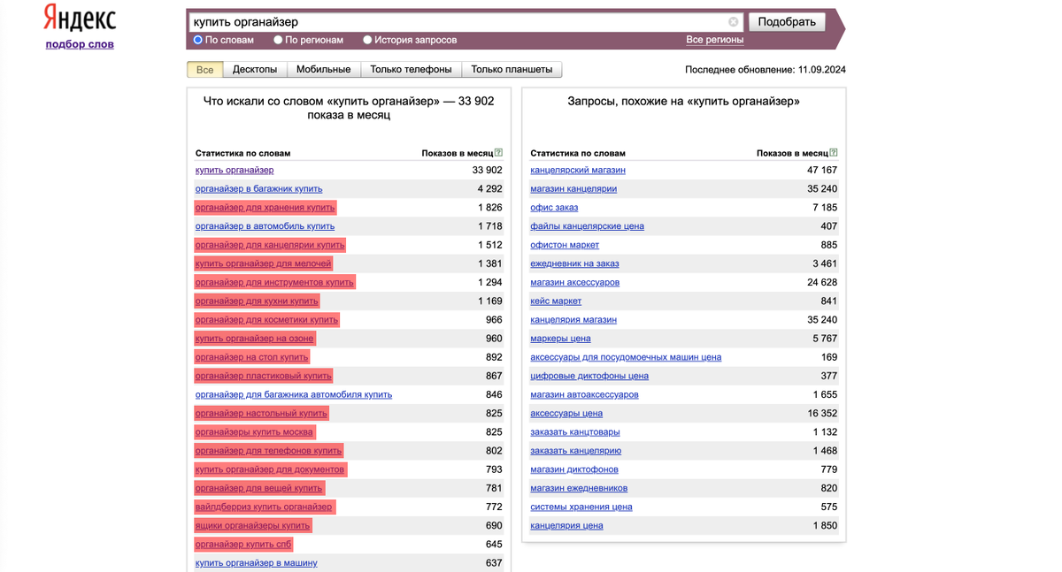Click кейс маркет link

coord(556,301)
